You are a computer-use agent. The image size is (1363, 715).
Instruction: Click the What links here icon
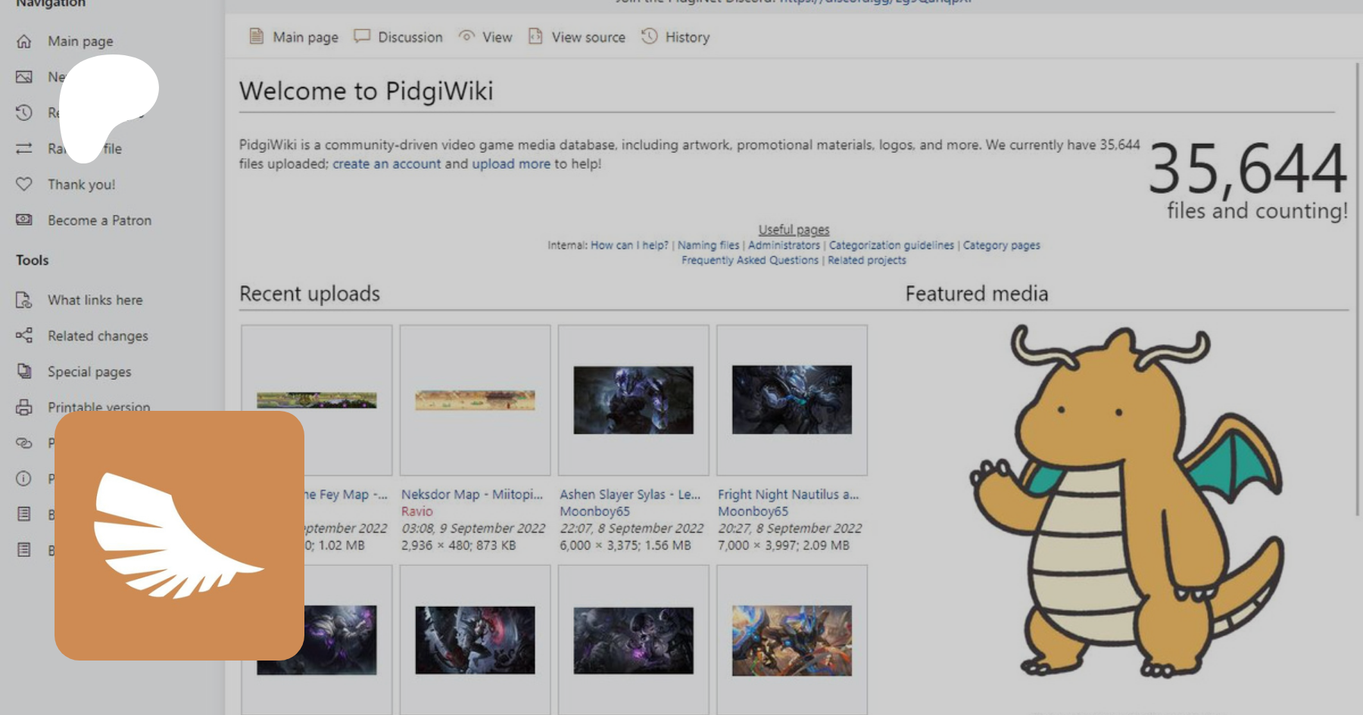tap(24, 300)
